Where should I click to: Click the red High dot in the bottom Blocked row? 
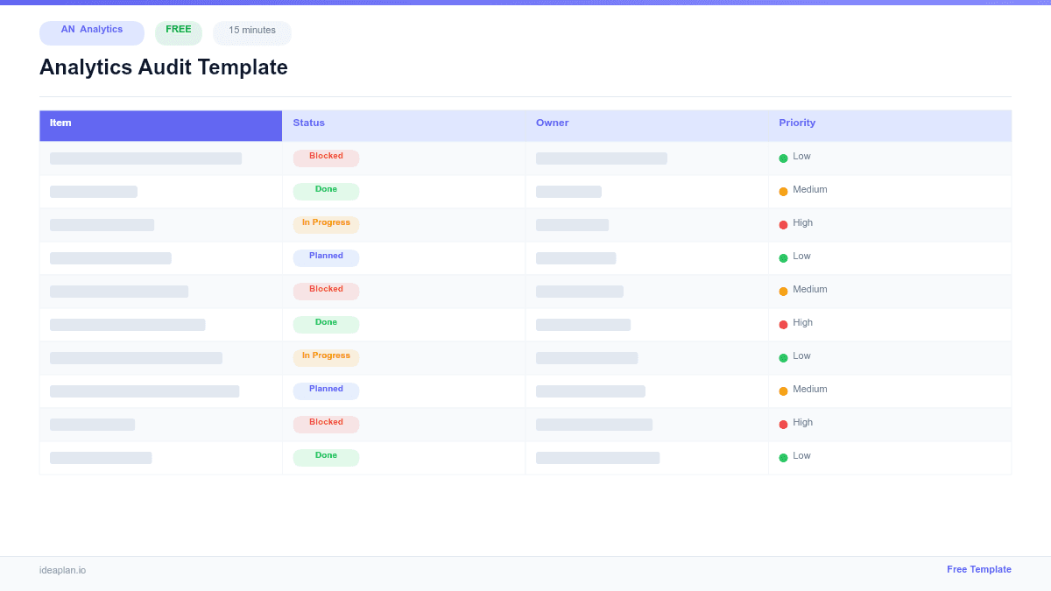click(784, 423)
